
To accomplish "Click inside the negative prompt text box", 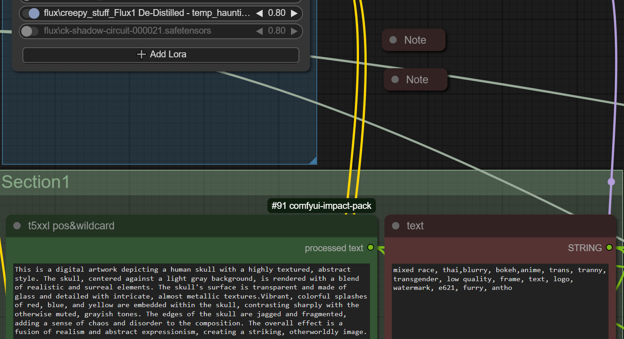I will click(500, 301).
